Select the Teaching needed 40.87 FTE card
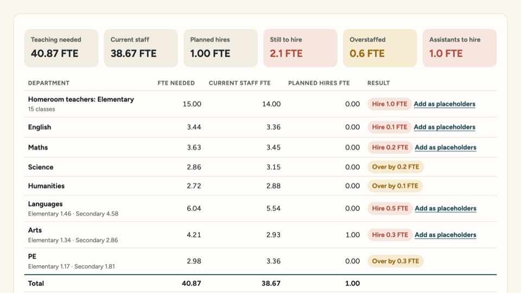Screen dimensions: 521x293 [x=61, y=48]
